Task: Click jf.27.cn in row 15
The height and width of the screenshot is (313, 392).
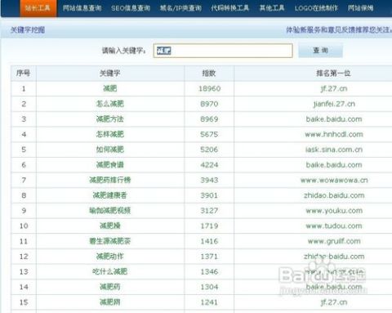Action: coord(334,302)
